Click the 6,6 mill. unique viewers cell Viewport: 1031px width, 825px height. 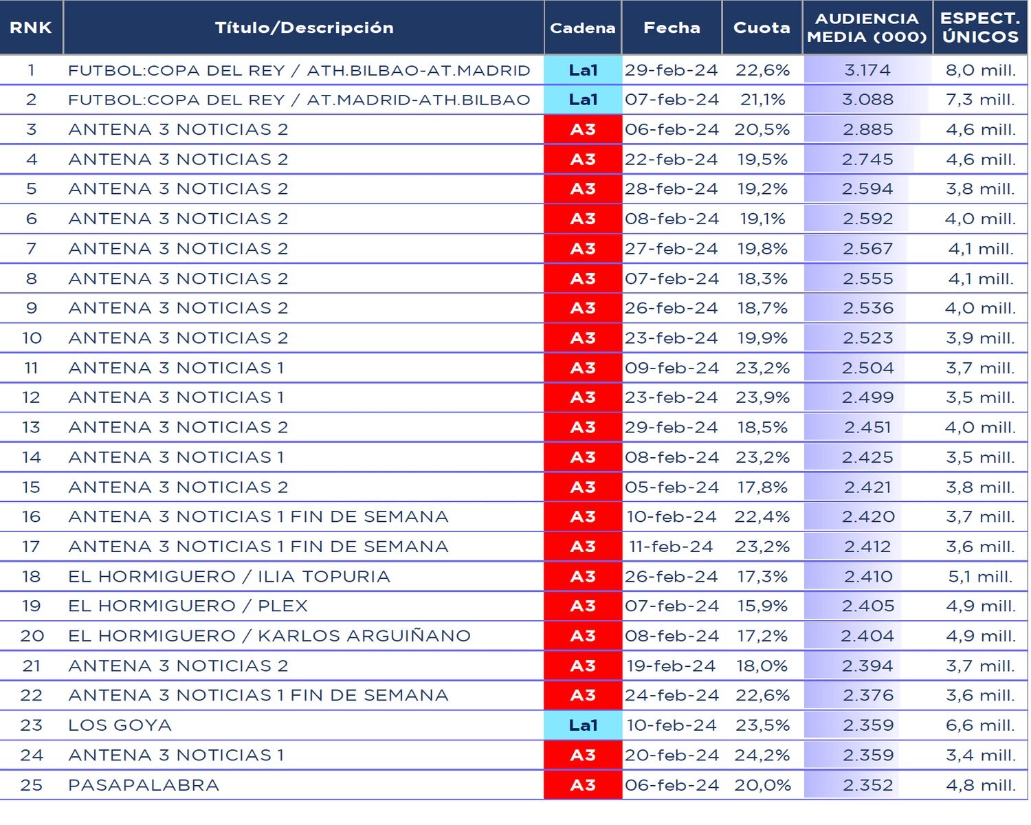[x=980, y=725]
